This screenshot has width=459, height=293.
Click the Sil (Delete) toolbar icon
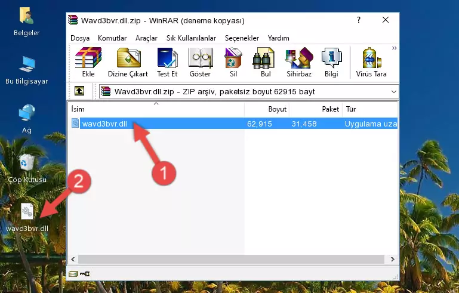click(233, 62)
